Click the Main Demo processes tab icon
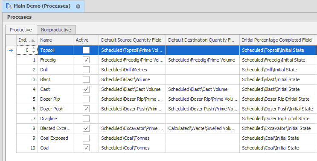 click(x=9, y=6)
